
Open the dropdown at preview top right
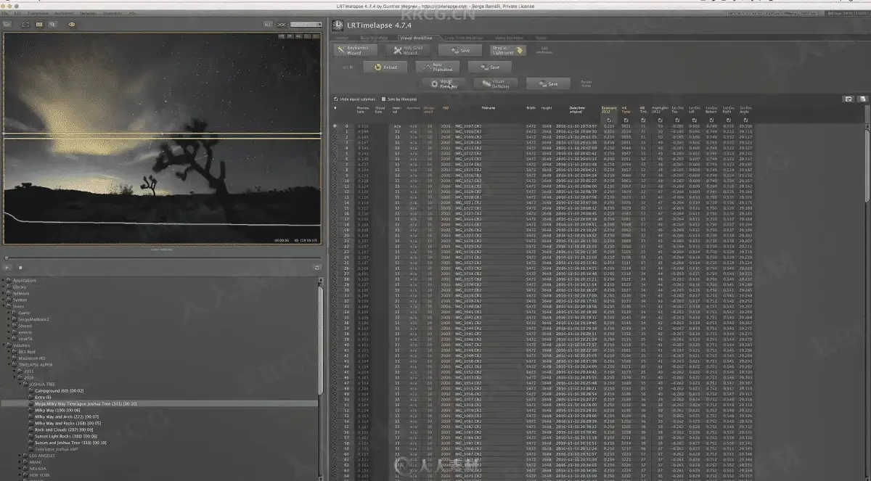pyautogui.click(x=305, y=25)
